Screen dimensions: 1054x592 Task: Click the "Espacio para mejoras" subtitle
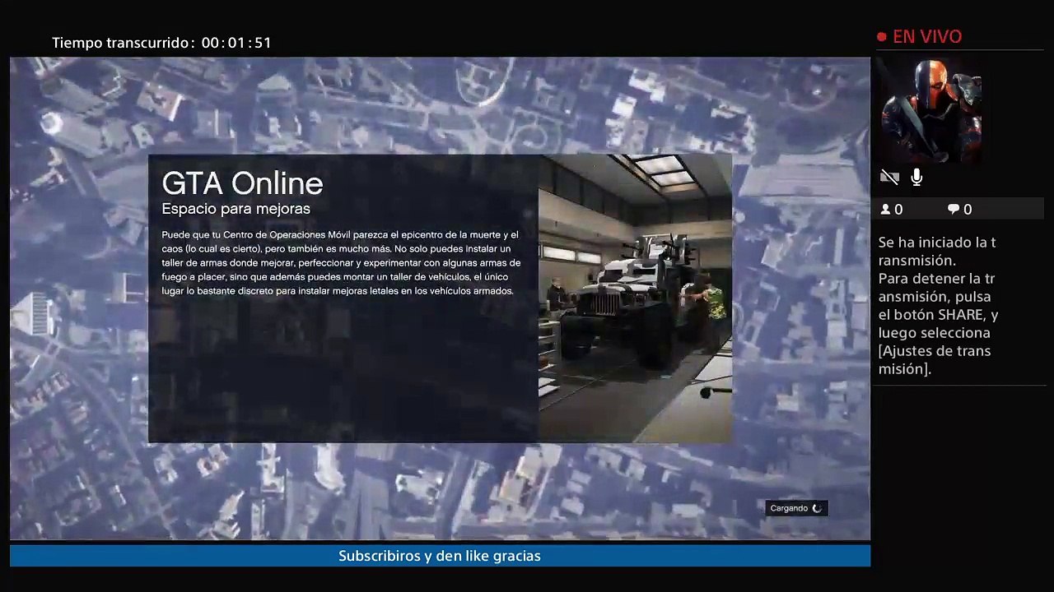click(236, 209)
